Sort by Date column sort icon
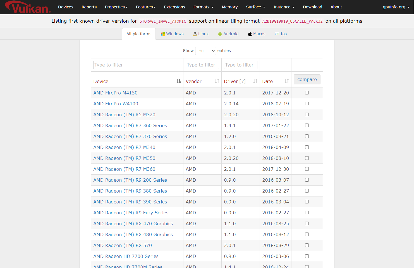This screenshot has width=414, height=268. pyautogui.click(x=287, y=81)
